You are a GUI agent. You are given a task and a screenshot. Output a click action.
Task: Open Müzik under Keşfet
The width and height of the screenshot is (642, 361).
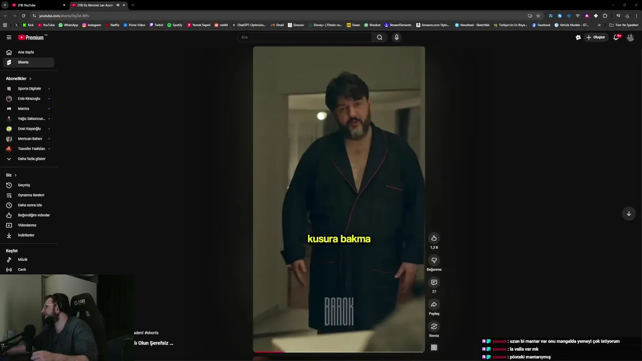29,260
